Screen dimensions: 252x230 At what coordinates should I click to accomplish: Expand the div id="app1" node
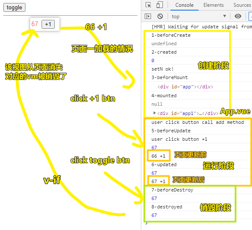point(154,113)
